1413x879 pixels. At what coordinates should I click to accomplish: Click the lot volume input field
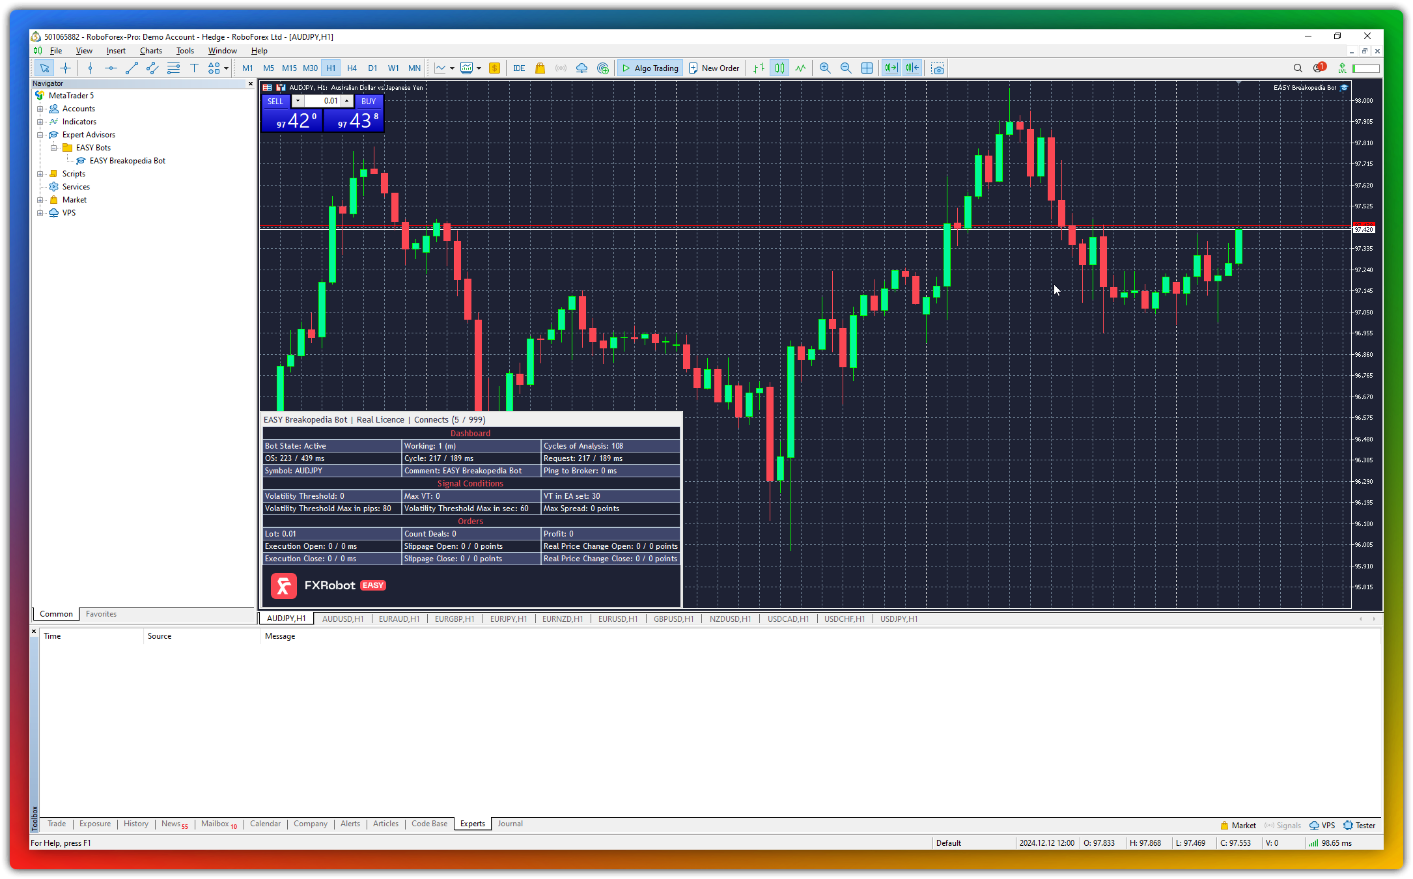322,101
